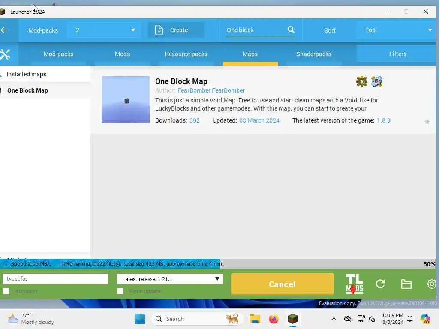The width and height of the screenshot is (439, 329).
Task: Click the blue gear icon on One Block Map
Action: (x=377, y=81)
